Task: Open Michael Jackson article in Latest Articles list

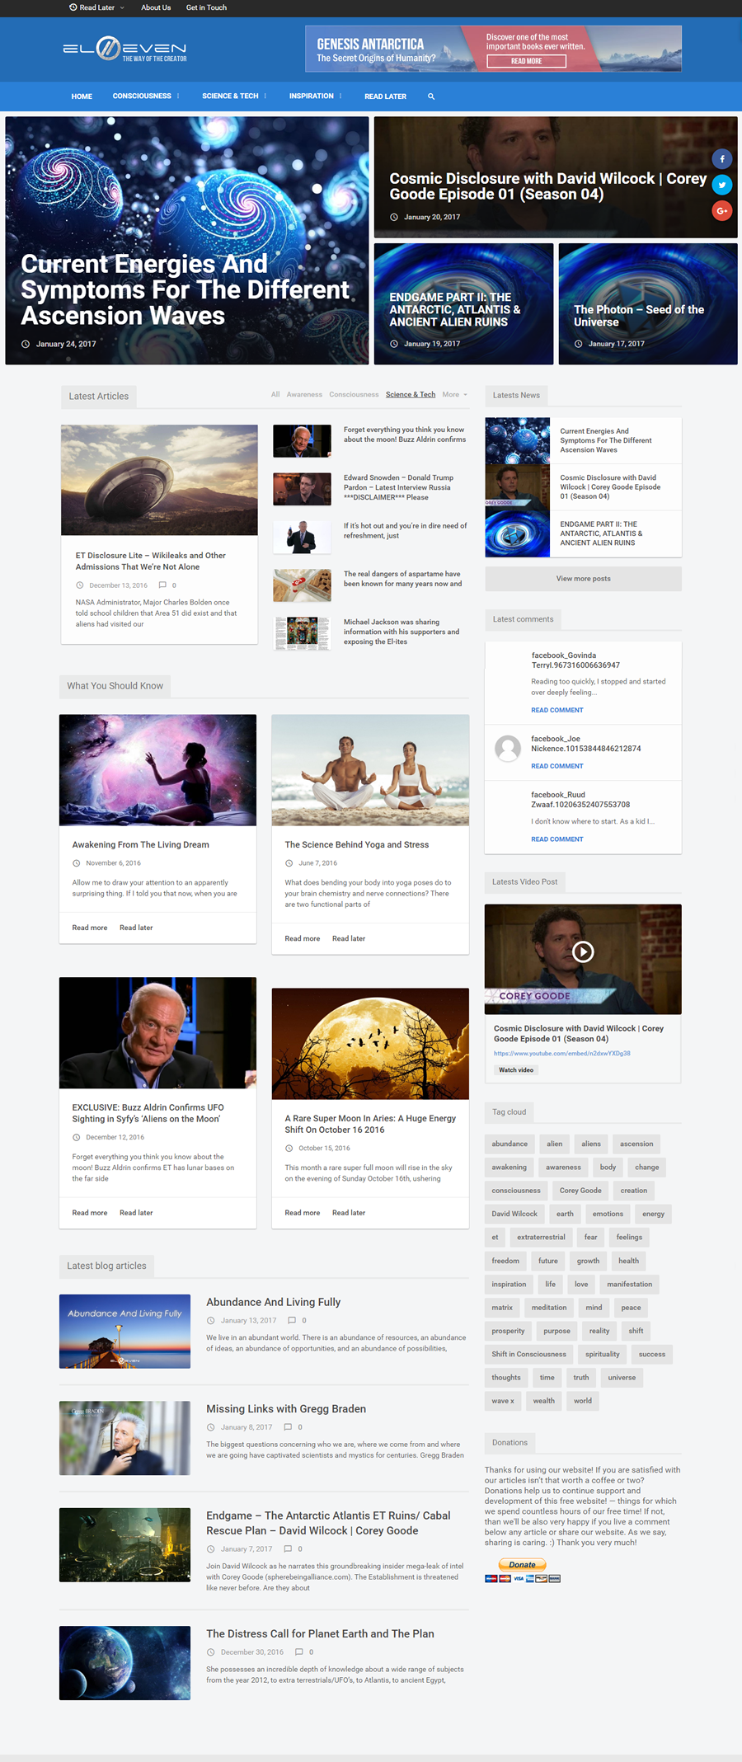Action: point(402,632)
